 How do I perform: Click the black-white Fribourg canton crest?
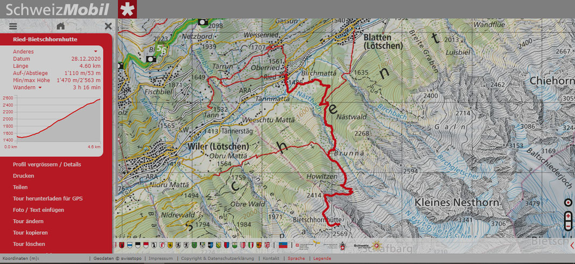(138, 245)
